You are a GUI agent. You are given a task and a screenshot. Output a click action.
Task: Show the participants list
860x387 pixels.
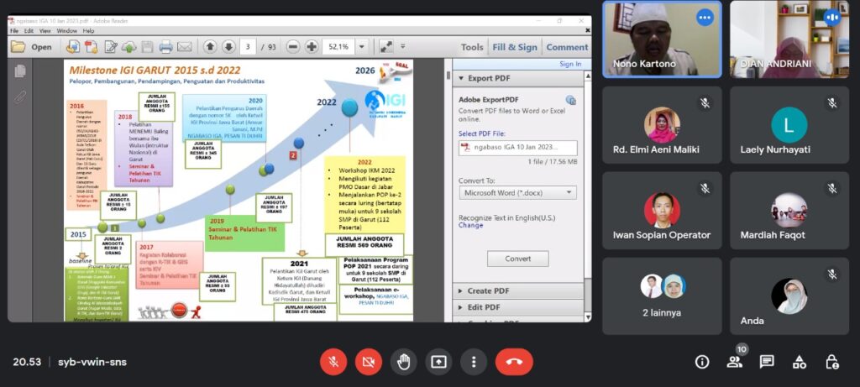[x=735, y=362]
